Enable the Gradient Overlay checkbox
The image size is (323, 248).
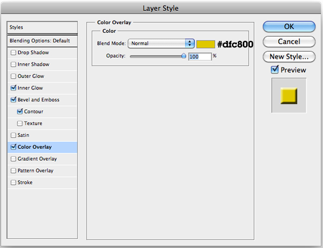[x=13, y=159]
